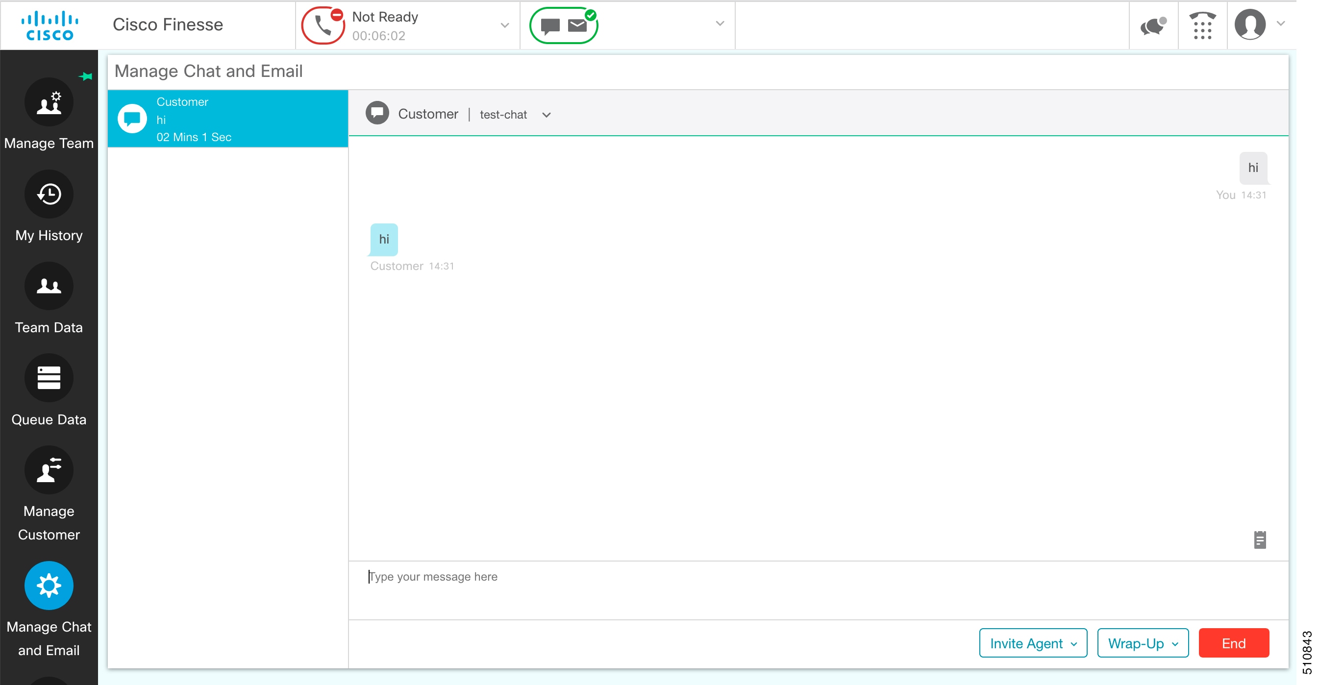The height and width of the screenshot is (685, 1319).
Task: Open My History from the sidebar
Action: [x=49, y=195]
